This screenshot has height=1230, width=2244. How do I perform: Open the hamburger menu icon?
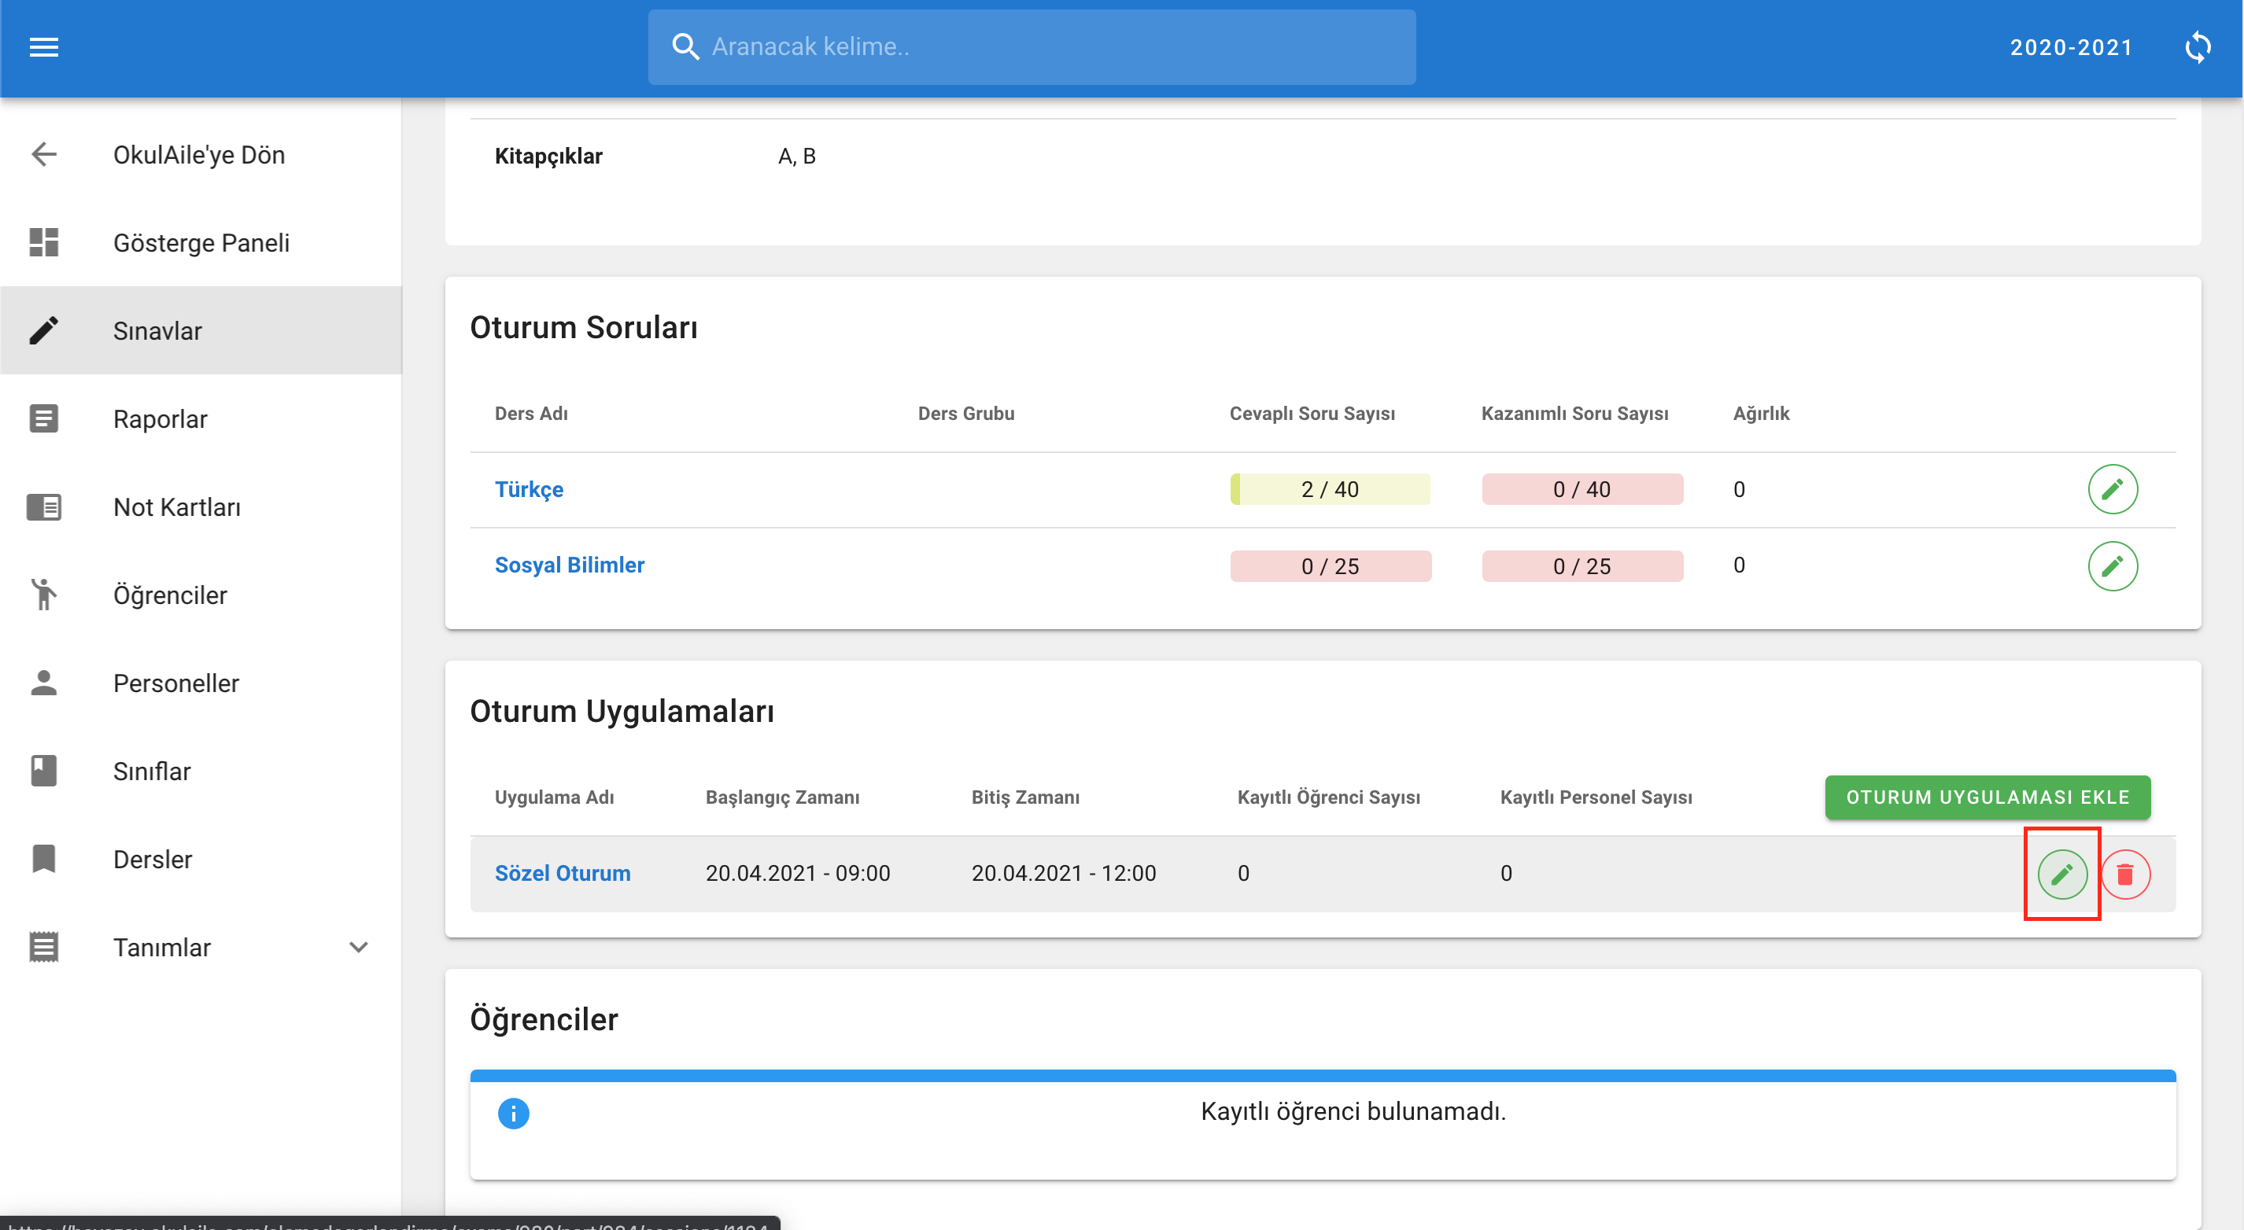43,47
